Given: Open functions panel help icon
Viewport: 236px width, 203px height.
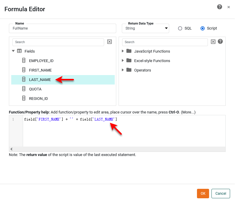Looking at the screenshot, I should coord(220,42).
